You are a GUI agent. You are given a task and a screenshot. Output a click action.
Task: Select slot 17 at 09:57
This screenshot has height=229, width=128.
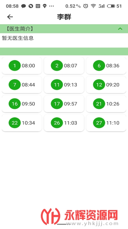click(x=64, y=104)
